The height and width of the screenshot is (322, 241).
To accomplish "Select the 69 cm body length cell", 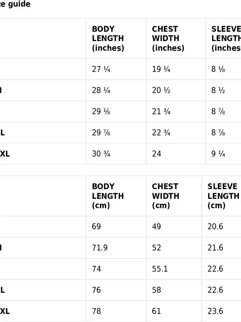I will (x=116, y=227).
